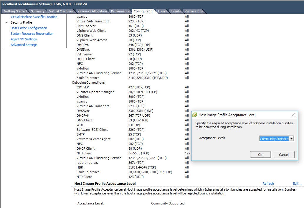Open Agent VM Settings
This screenshot has height=208, width=304.
click(x=24, y=39)
